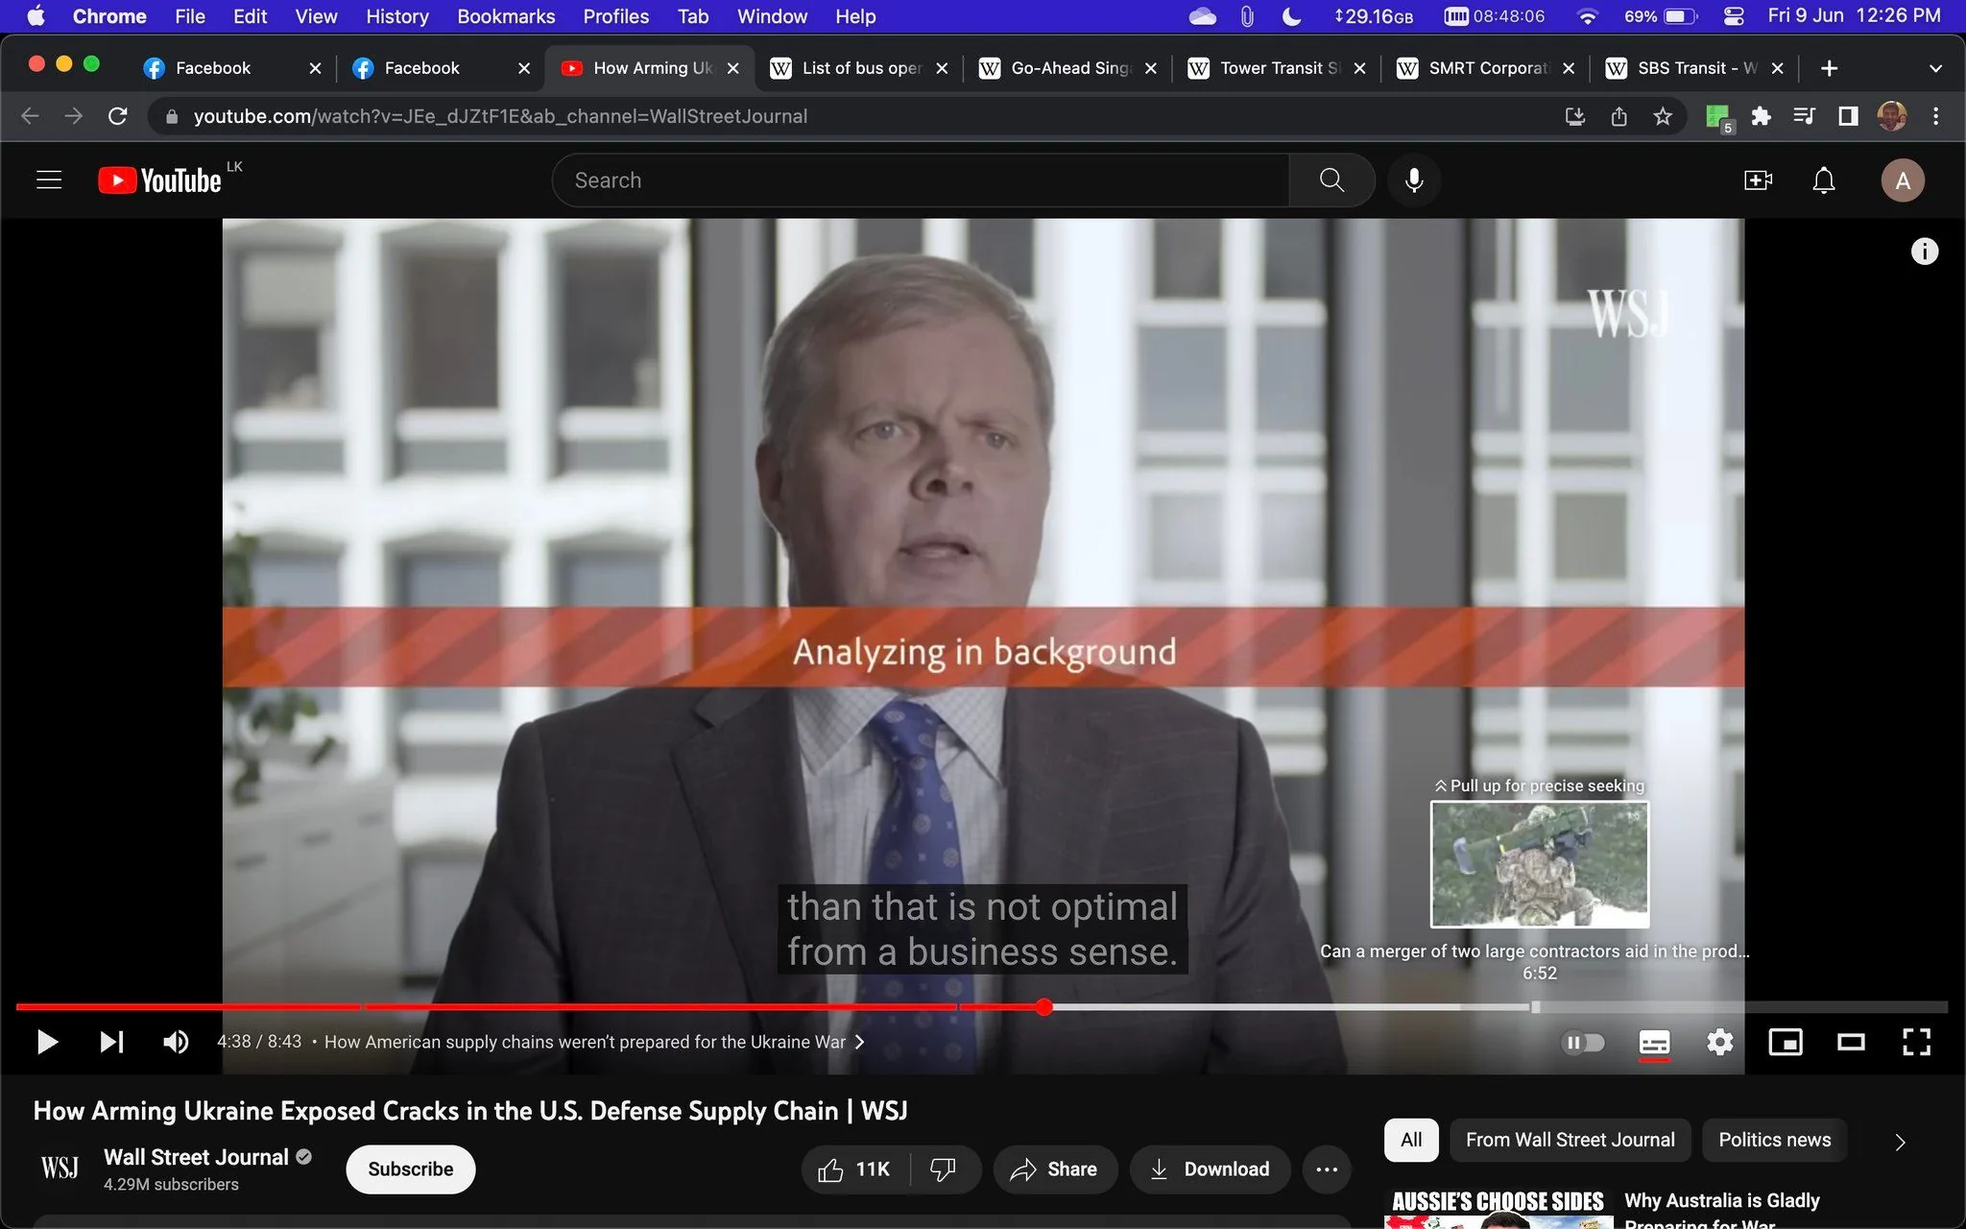Image resolution: width=1966 pixels, height=1229 pixels.
Task: Open video settings gear
Action: (x=1719, y=1042)
